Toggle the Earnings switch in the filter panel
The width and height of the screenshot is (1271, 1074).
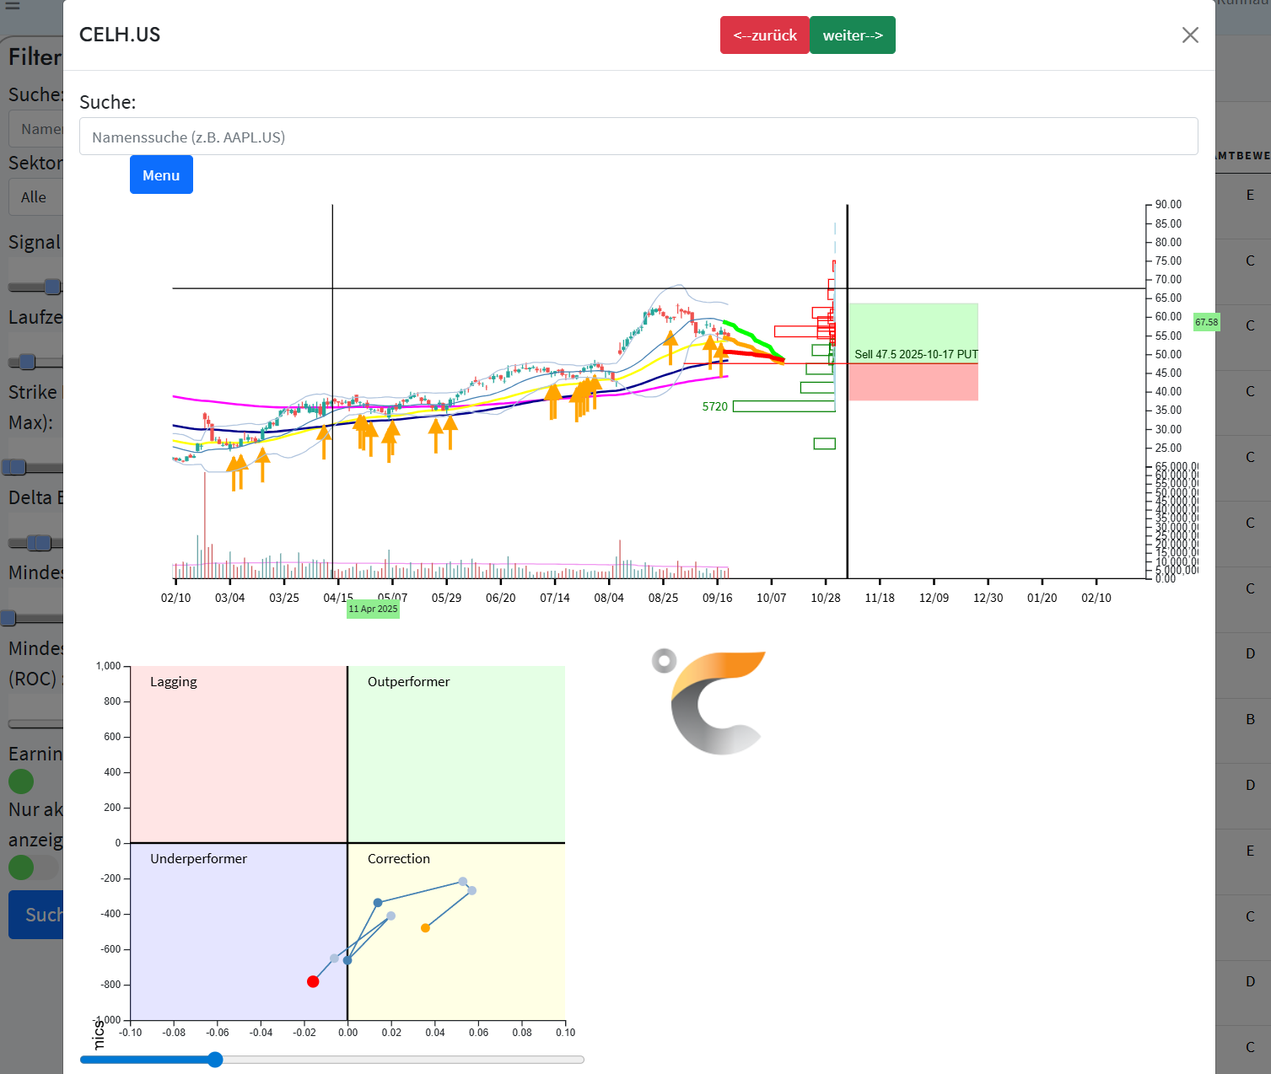point(22,781)
